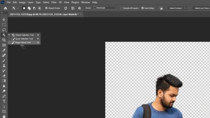
Task: Expand the Select Subject dropdown arrow
Action: (186, 8)
